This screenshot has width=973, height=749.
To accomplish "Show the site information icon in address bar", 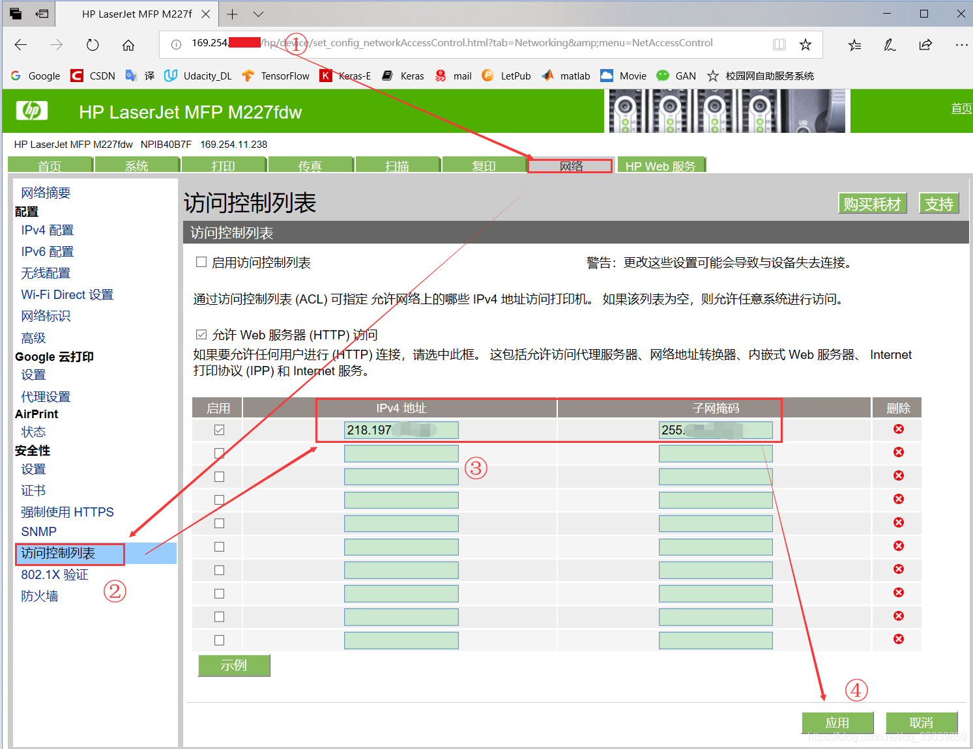I will 176,44.
